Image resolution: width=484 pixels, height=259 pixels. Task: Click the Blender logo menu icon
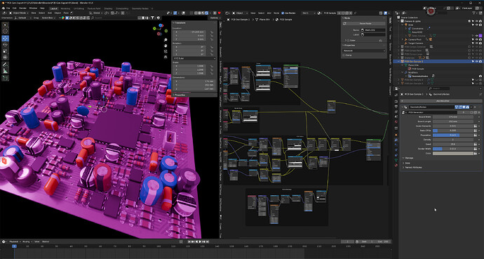pos(3,8)
